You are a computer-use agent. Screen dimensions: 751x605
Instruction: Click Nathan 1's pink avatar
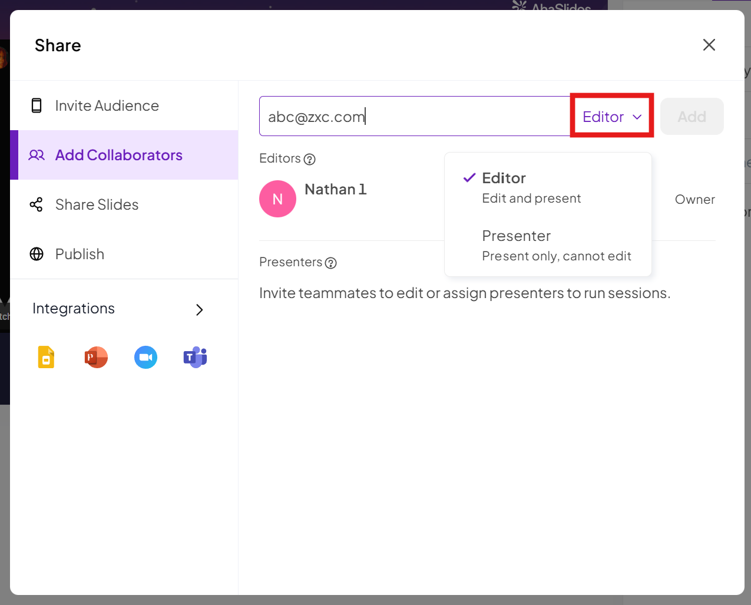277,199
